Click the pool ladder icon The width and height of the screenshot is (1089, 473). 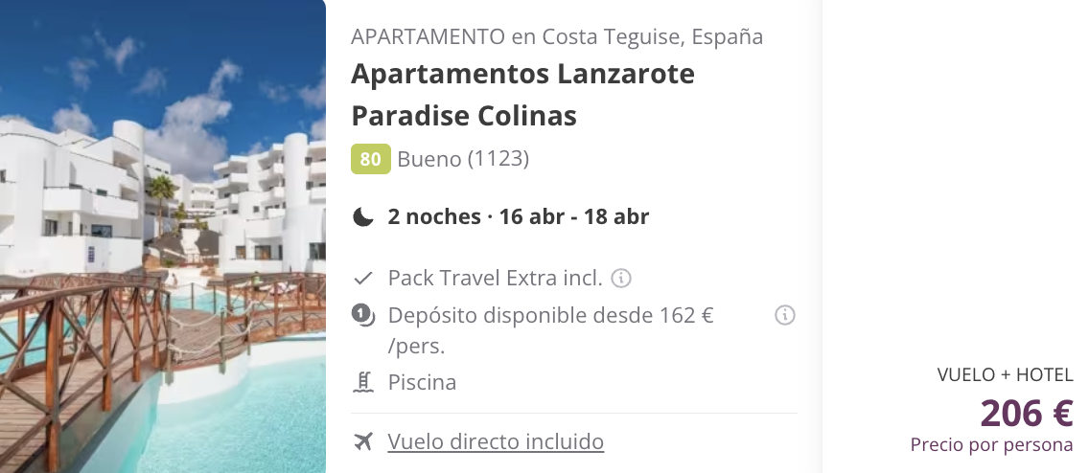[363, 383]
